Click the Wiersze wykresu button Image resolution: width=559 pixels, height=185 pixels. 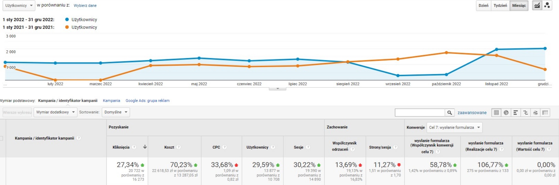click(17, 112)
